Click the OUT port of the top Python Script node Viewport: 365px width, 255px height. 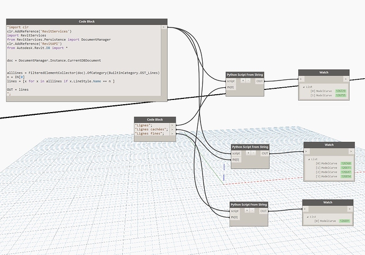point(260,81)
